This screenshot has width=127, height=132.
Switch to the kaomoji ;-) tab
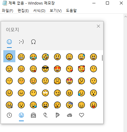tap(21, 42)
